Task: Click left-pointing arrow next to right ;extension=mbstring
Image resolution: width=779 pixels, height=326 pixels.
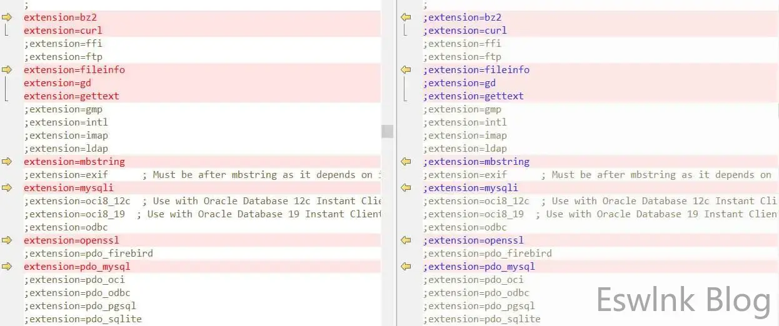Action: tap(406, 162)
